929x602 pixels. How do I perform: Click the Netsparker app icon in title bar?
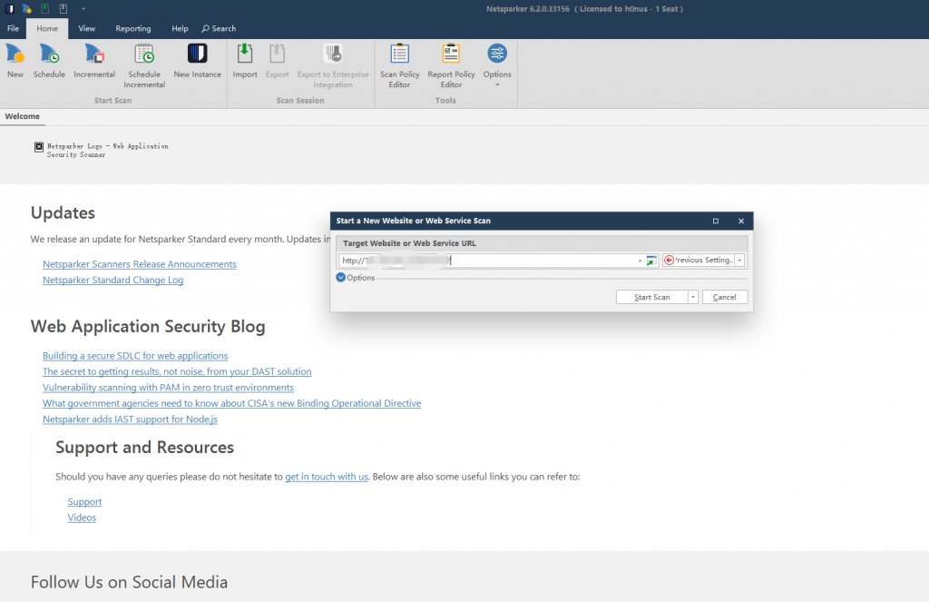tap(9, 9)
